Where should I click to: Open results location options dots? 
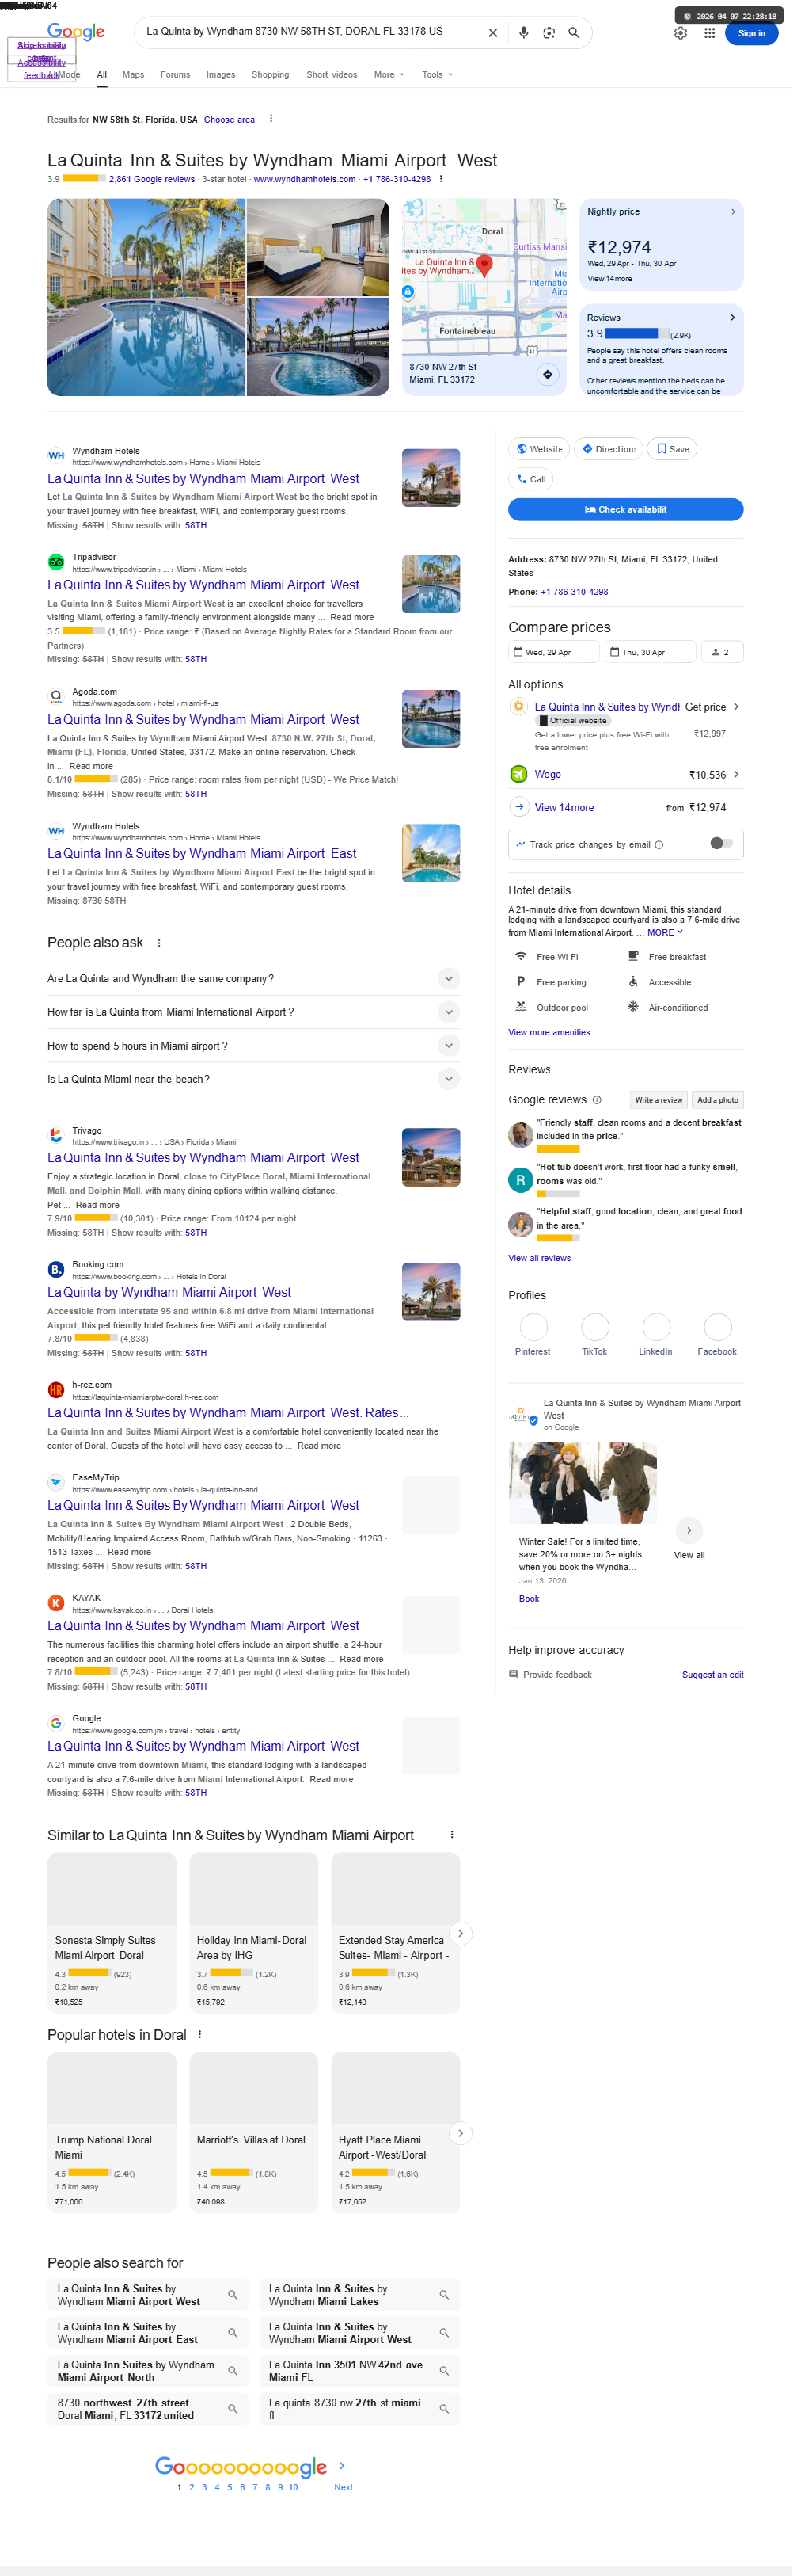click(x=271, y=119)
